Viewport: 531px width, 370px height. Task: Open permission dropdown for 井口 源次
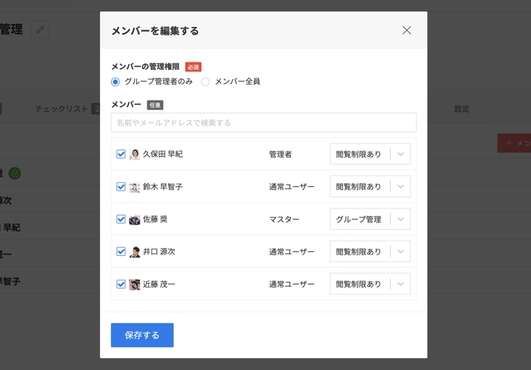(x=370, y=251)
